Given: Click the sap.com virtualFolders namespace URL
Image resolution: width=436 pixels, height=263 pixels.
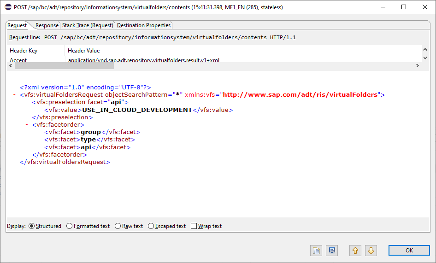Looking at the screenshot, I should coord(300,95).
